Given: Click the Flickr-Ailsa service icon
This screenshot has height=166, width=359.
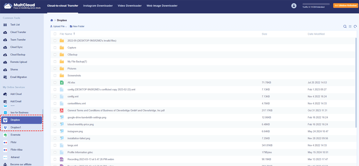Looking at the screenshot, I should (x=5, y=150).
